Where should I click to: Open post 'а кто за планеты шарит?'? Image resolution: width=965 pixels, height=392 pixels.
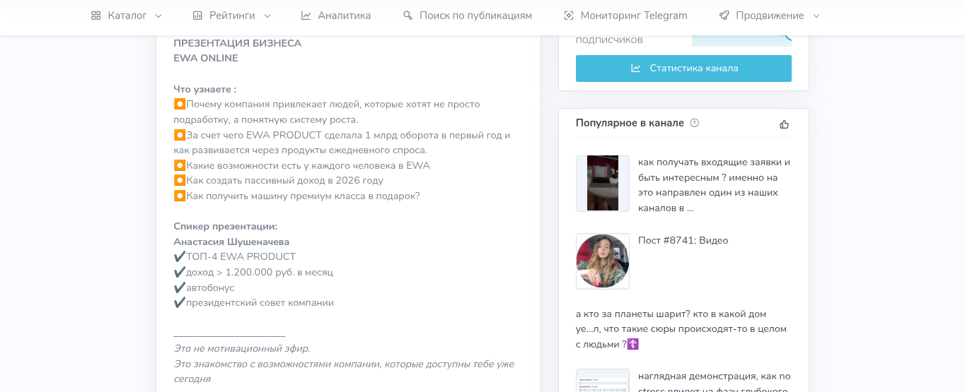click(x=681, y=329)
